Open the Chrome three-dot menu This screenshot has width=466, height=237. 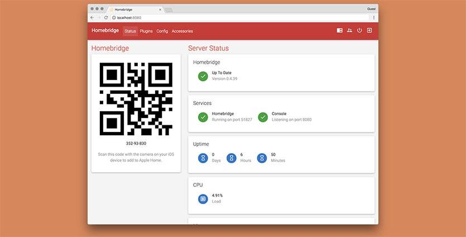373,18
